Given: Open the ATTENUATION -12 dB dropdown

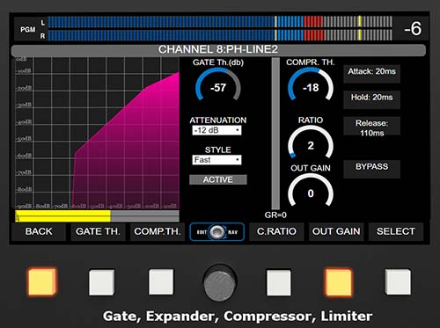Looking at the screenshot, I should 216,130.
